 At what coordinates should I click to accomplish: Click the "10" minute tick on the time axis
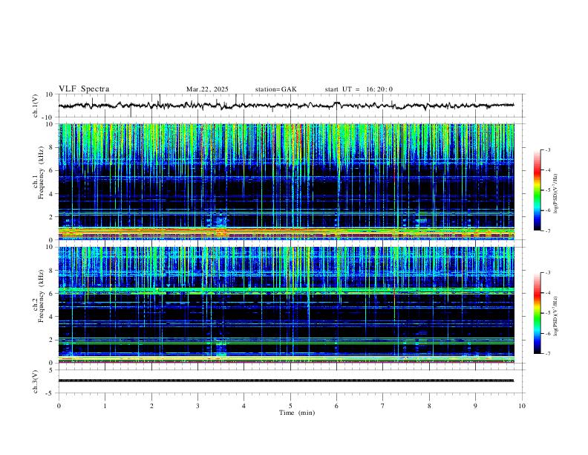(x=522, y=406)
